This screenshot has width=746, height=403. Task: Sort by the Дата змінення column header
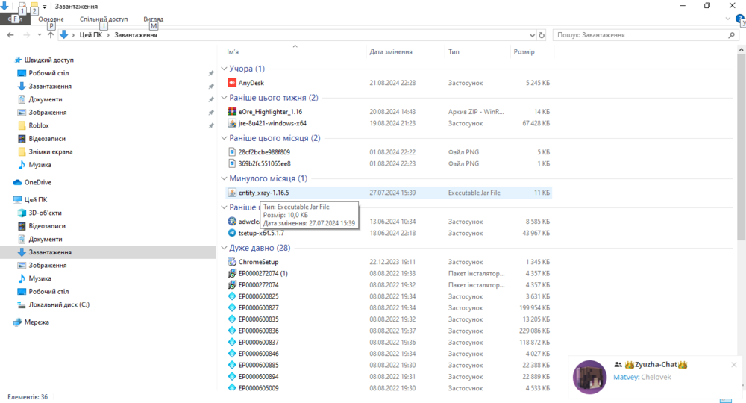(391, 51)
